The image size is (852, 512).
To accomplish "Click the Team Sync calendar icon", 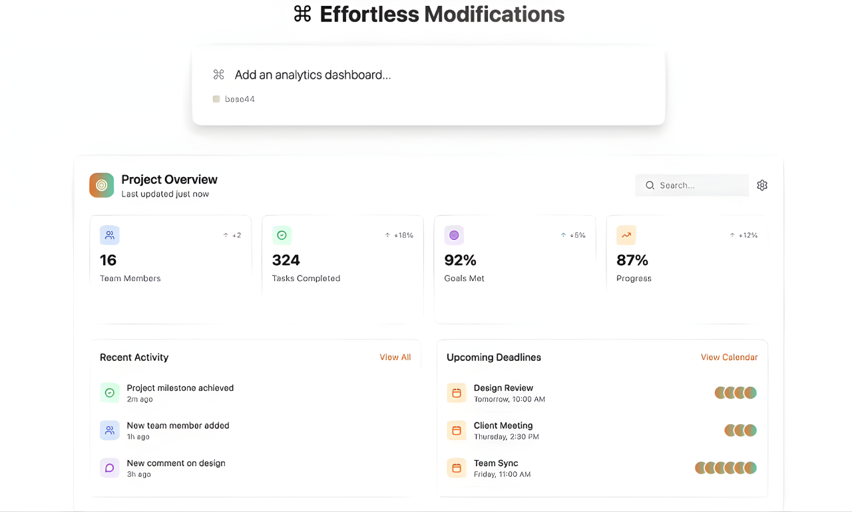I will click(457, 467).
